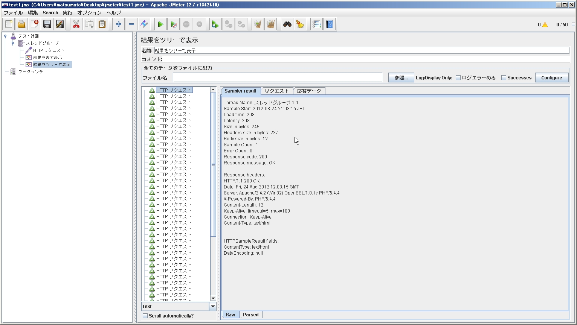Image resolution: width=577 pixels, height=325 pixels.
Task: Save the test plan with the floppy icon
Action: pyautogui.click(x=47, y=24)
